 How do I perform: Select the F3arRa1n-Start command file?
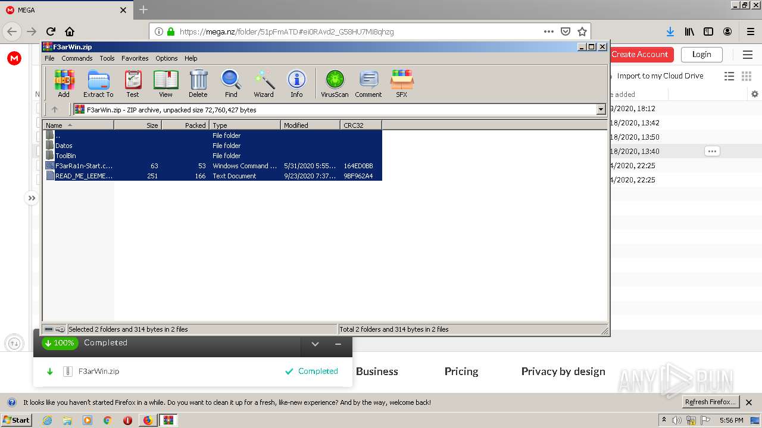[x=213, y=166]
